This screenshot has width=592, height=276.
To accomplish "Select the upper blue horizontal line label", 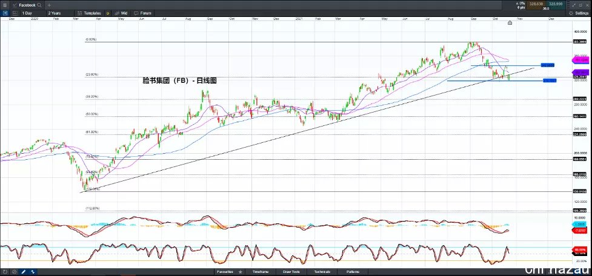I will [547, 65].
